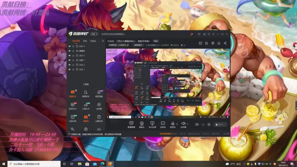Click the 修改 button beside stream title

[x=156, y=41]
